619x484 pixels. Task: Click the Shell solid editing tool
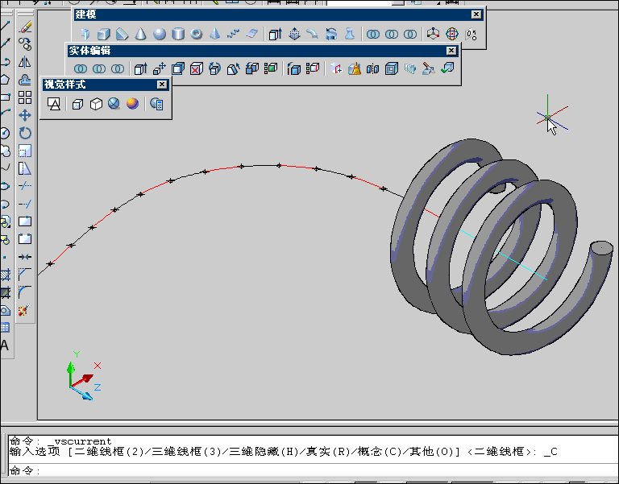tap(391, 69)
